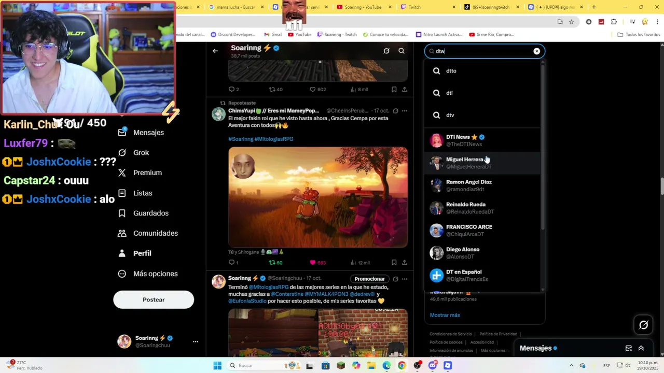
Task: Open Reinaldo Rueda account suggestion
Action: coord(482,208)
